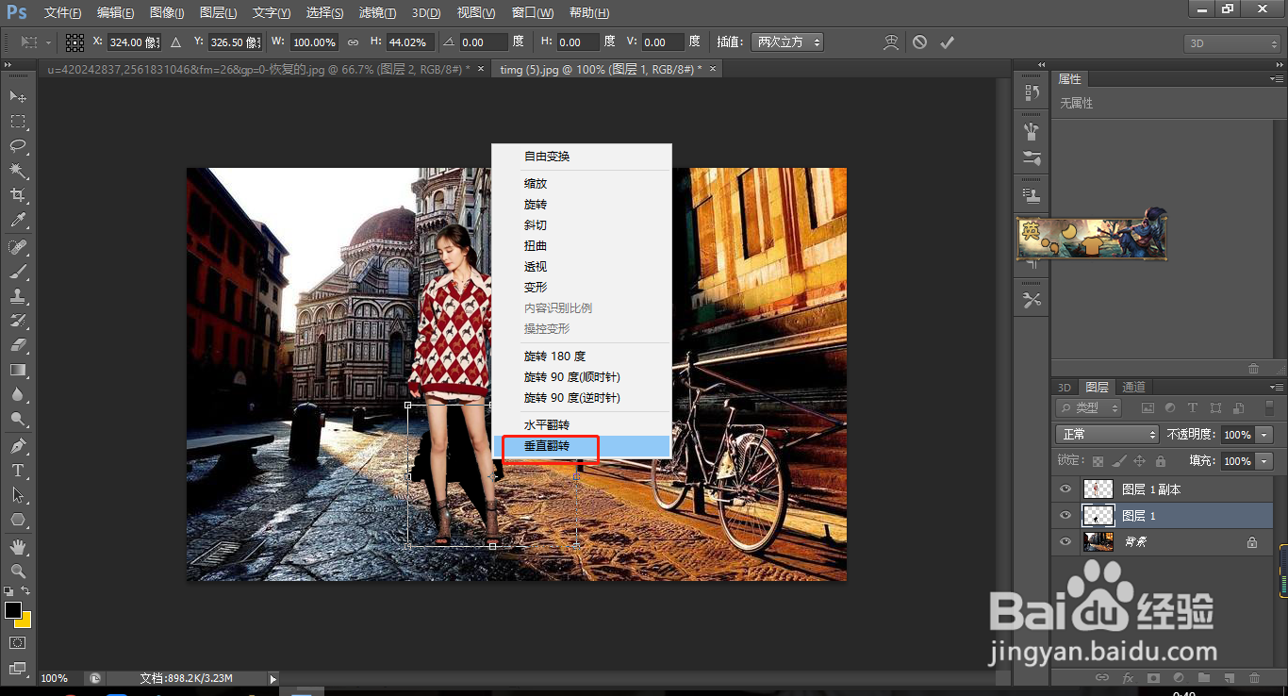Create a new layer icon
Viewport: 1288px width, 696px height.
[x=1230, y=678]
